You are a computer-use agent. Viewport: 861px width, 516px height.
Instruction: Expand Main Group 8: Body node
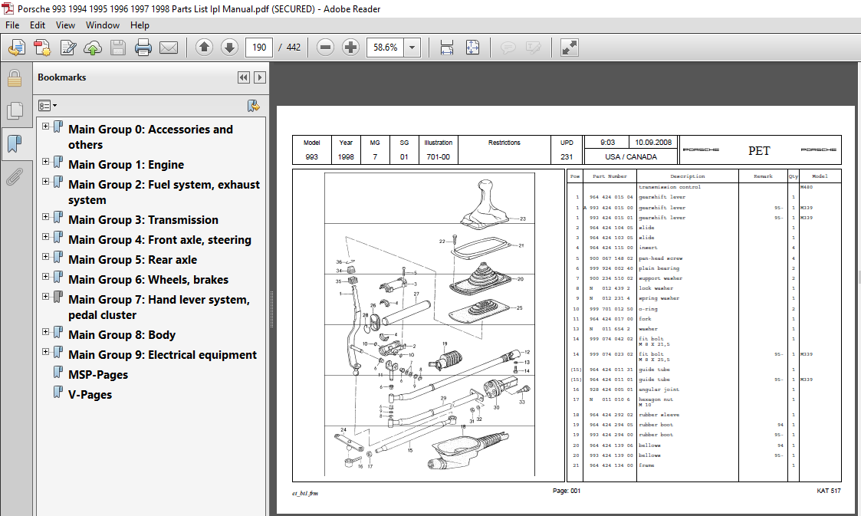pyautogui.click(x=45, y=331)
